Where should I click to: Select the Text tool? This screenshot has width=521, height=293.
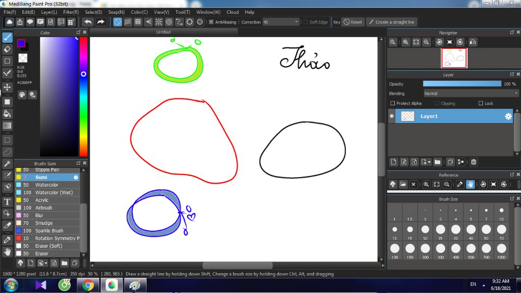click(7, 201)
